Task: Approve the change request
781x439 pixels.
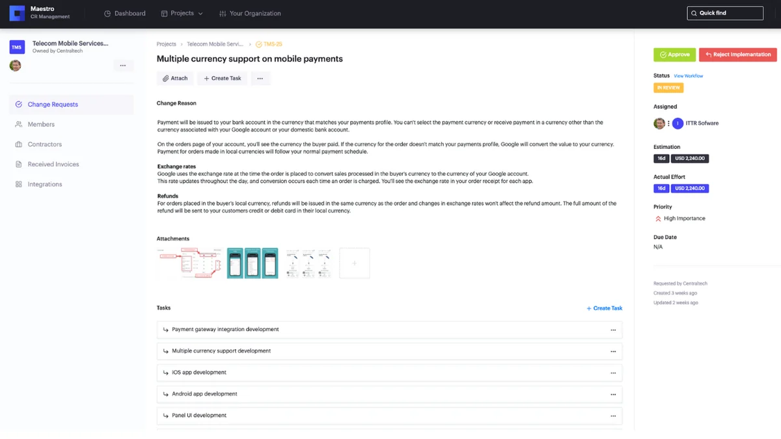Action: (x=674, y=55)
